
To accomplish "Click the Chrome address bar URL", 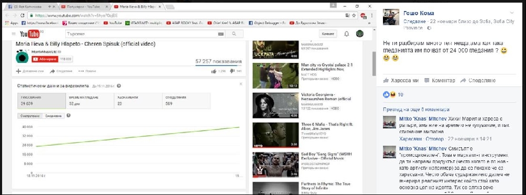I will pyautogui.click(x=76, y=15).
